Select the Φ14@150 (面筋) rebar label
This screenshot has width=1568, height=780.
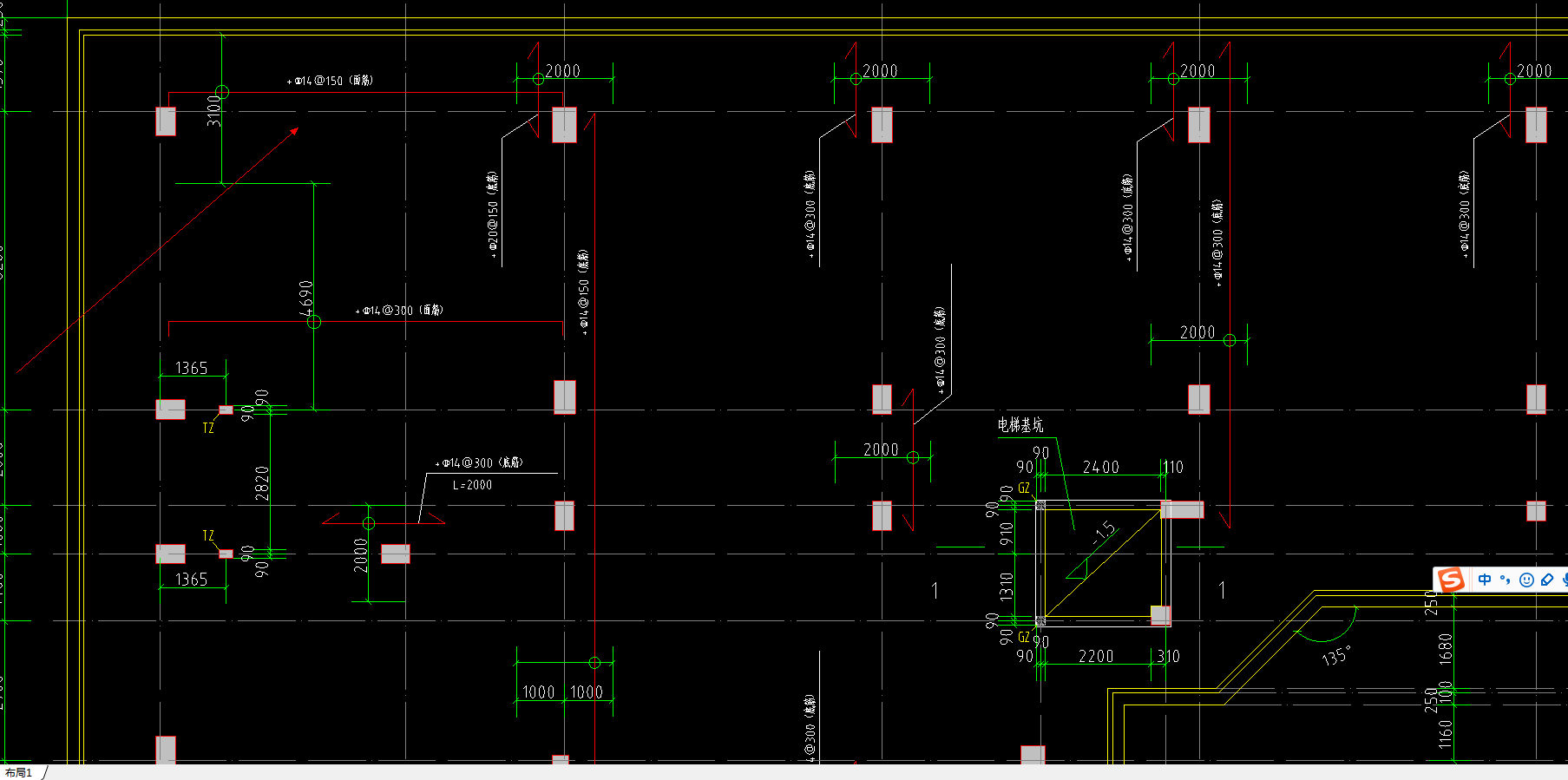[x=330, y=81]
